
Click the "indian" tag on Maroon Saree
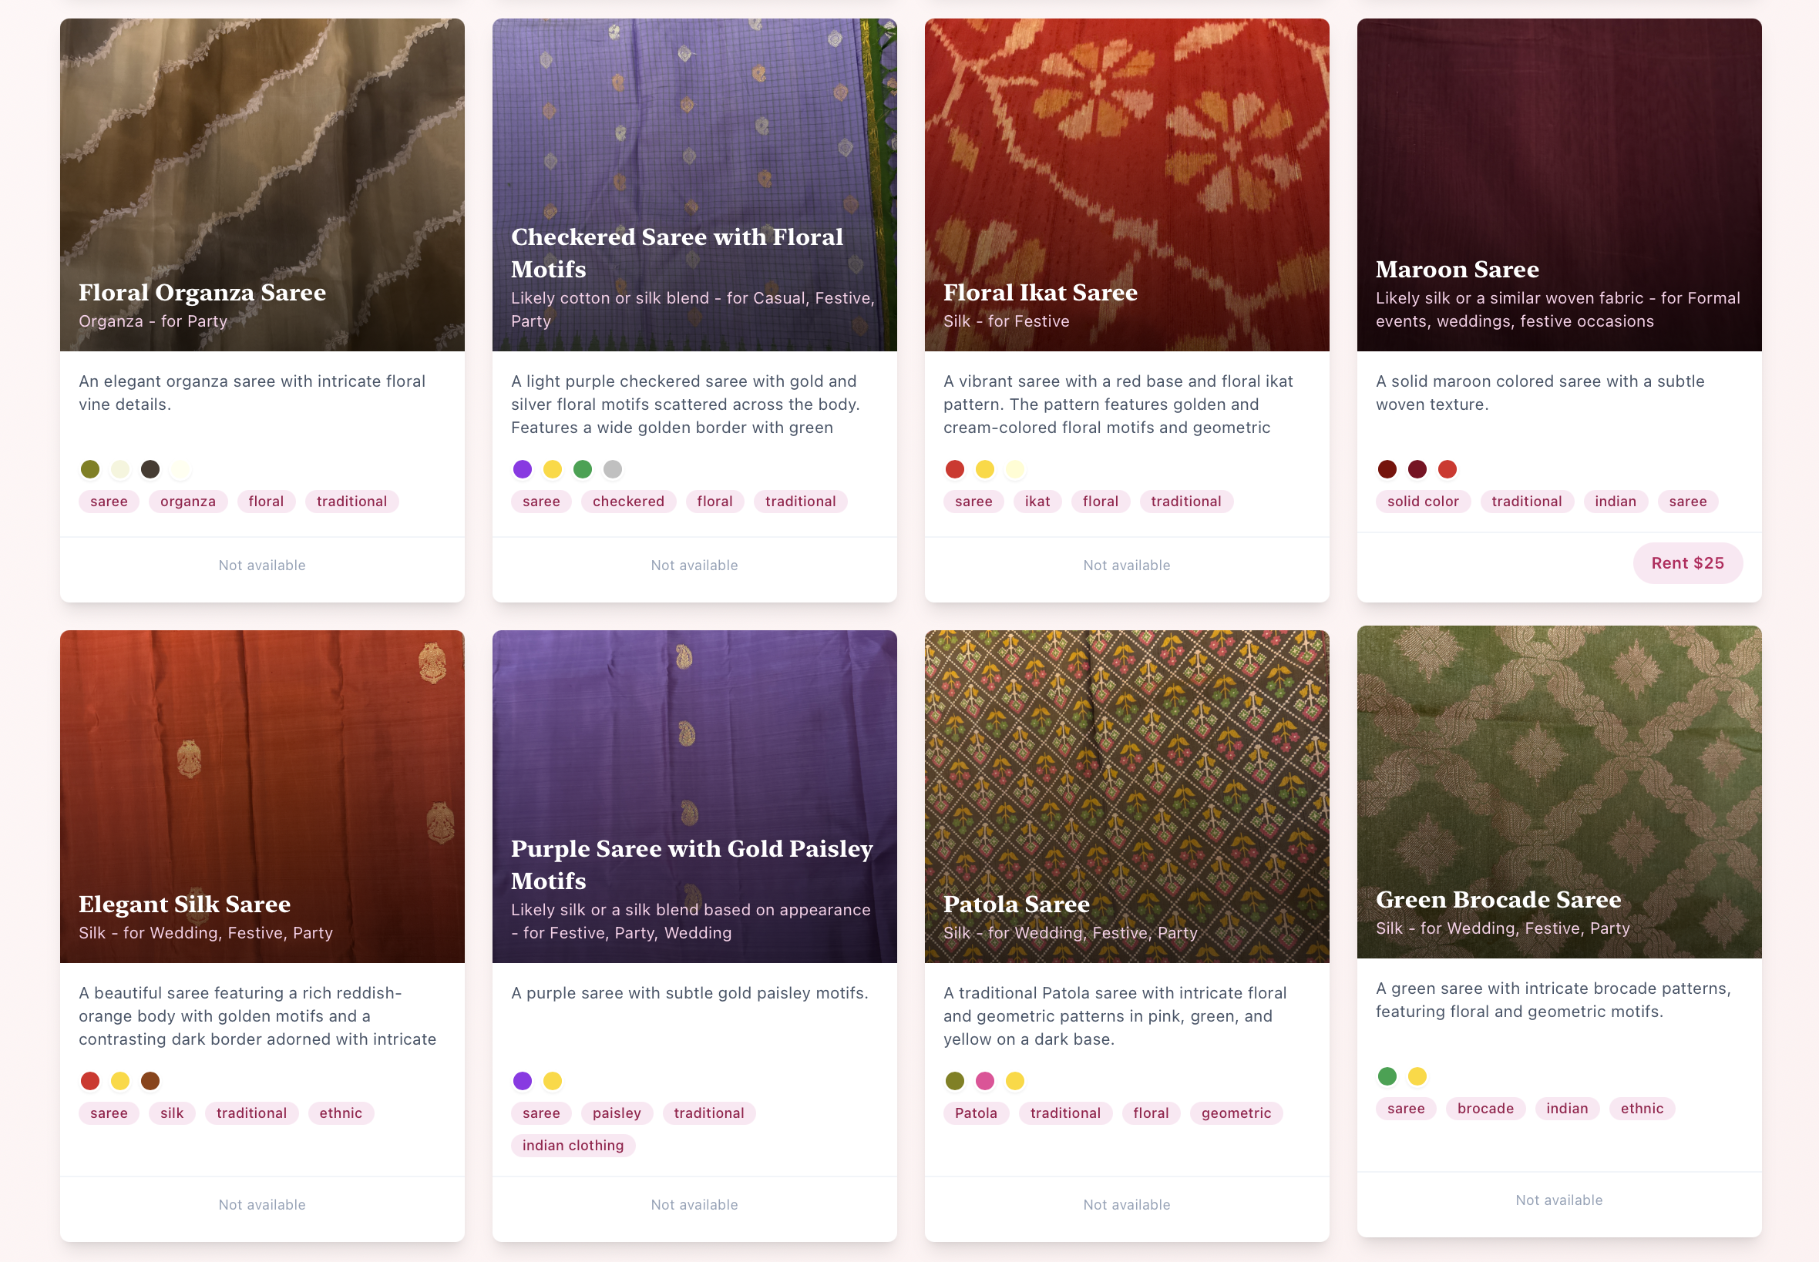coord(1615,501)
